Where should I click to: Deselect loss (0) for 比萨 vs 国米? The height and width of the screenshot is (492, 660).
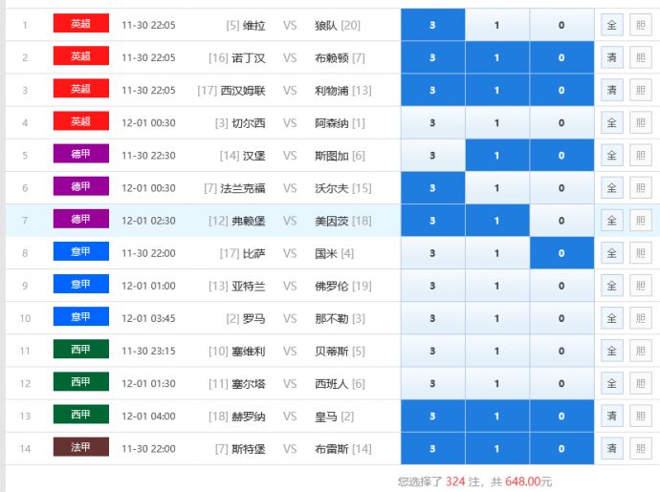click(561, 253)
